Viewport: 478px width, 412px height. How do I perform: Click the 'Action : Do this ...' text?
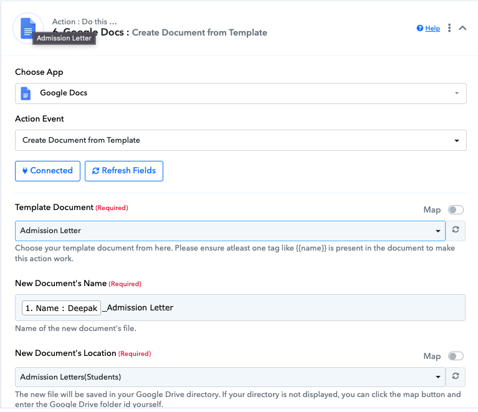pyautogui.click(x=84, y=22)
